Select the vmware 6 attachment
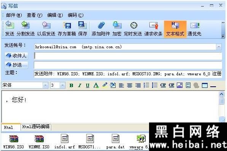Screen dimensions: 227x151 click(139, 142)
